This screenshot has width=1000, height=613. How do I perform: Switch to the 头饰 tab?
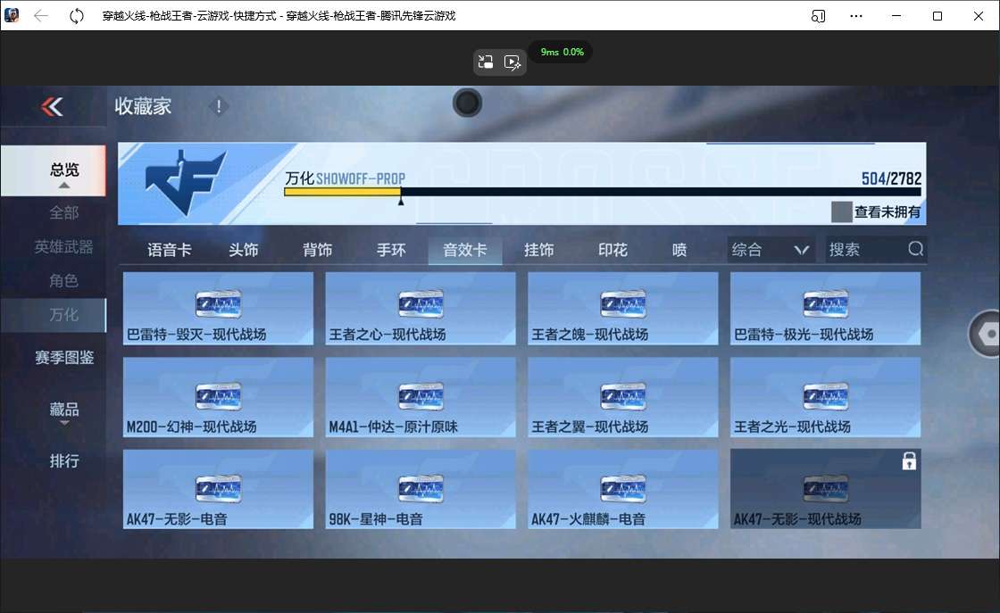coord(244,250)
